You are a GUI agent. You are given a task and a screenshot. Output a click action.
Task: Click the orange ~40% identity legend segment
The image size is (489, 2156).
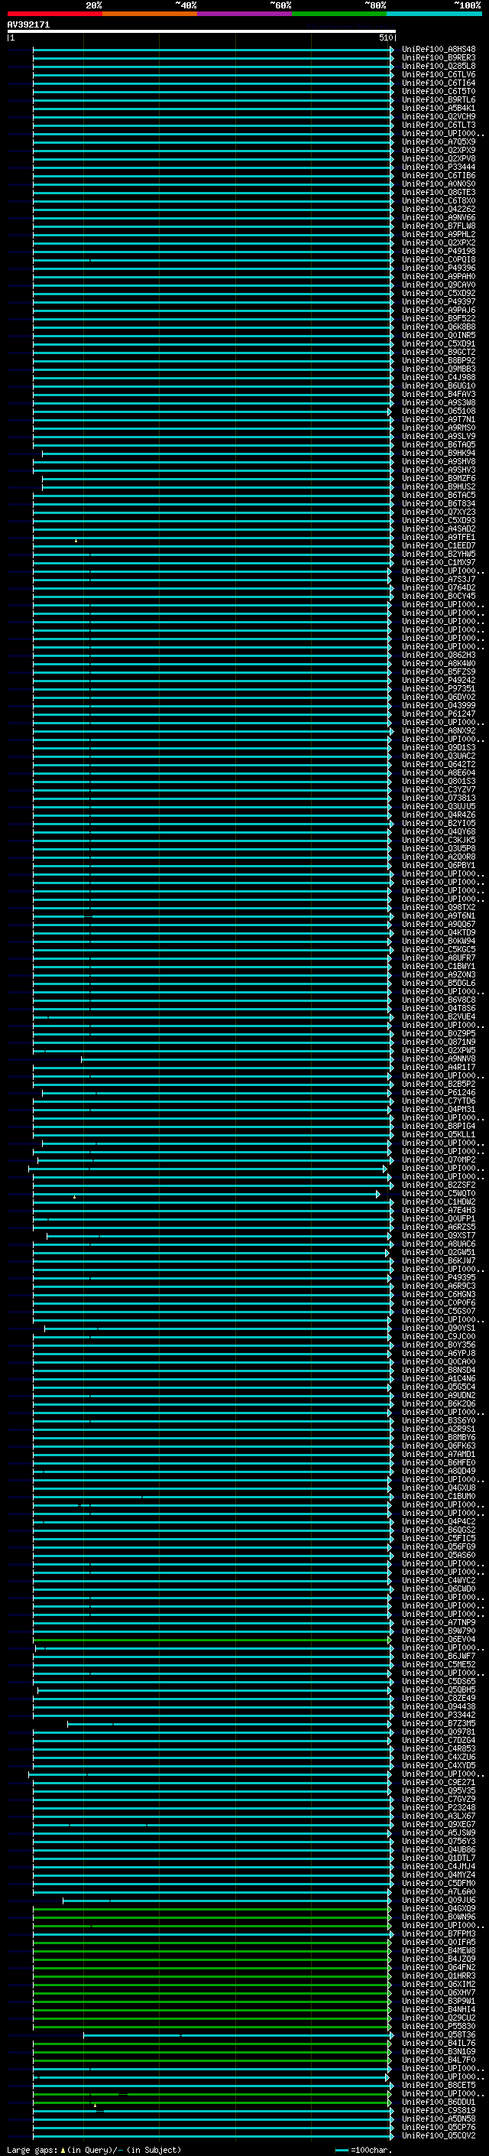[x=150, y=14]
